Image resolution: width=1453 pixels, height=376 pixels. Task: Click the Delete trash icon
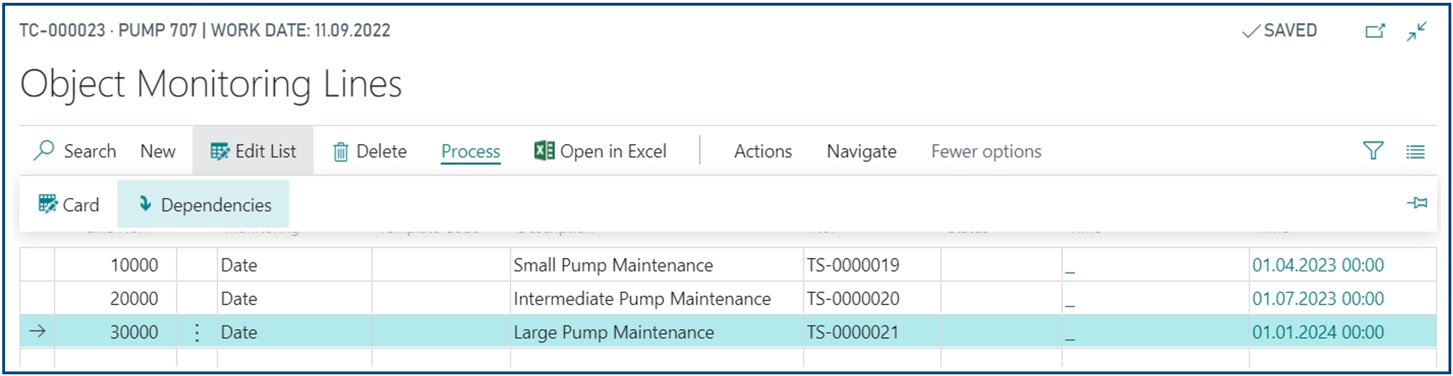coord(340,151)
